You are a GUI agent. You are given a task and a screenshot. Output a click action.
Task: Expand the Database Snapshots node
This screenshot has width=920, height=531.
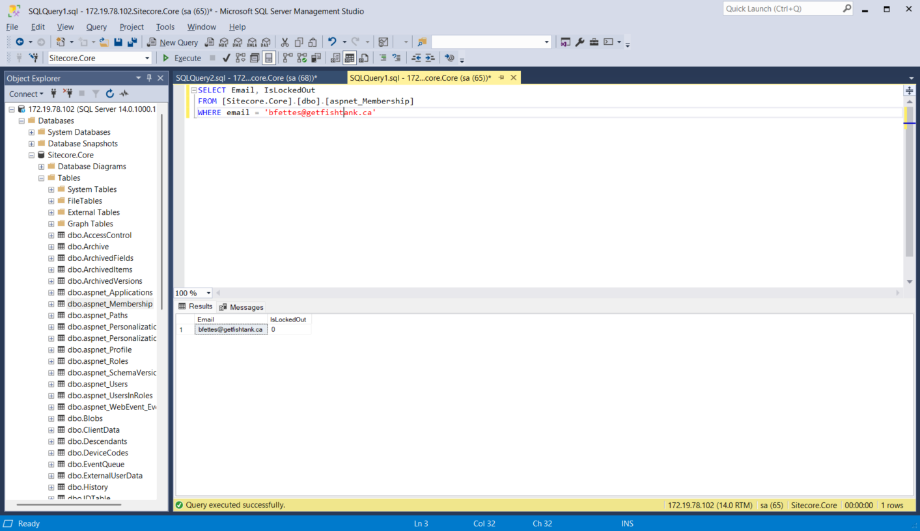(x=31, y=144)
